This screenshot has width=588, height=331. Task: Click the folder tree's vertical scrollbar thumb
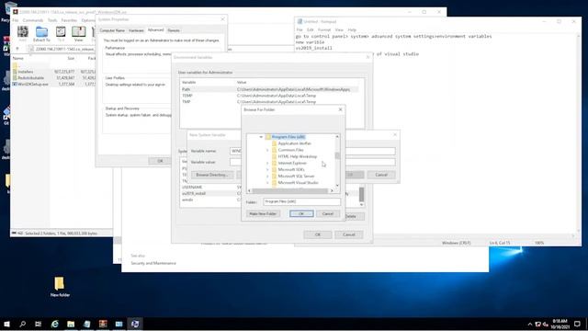(x=337, y=155)
